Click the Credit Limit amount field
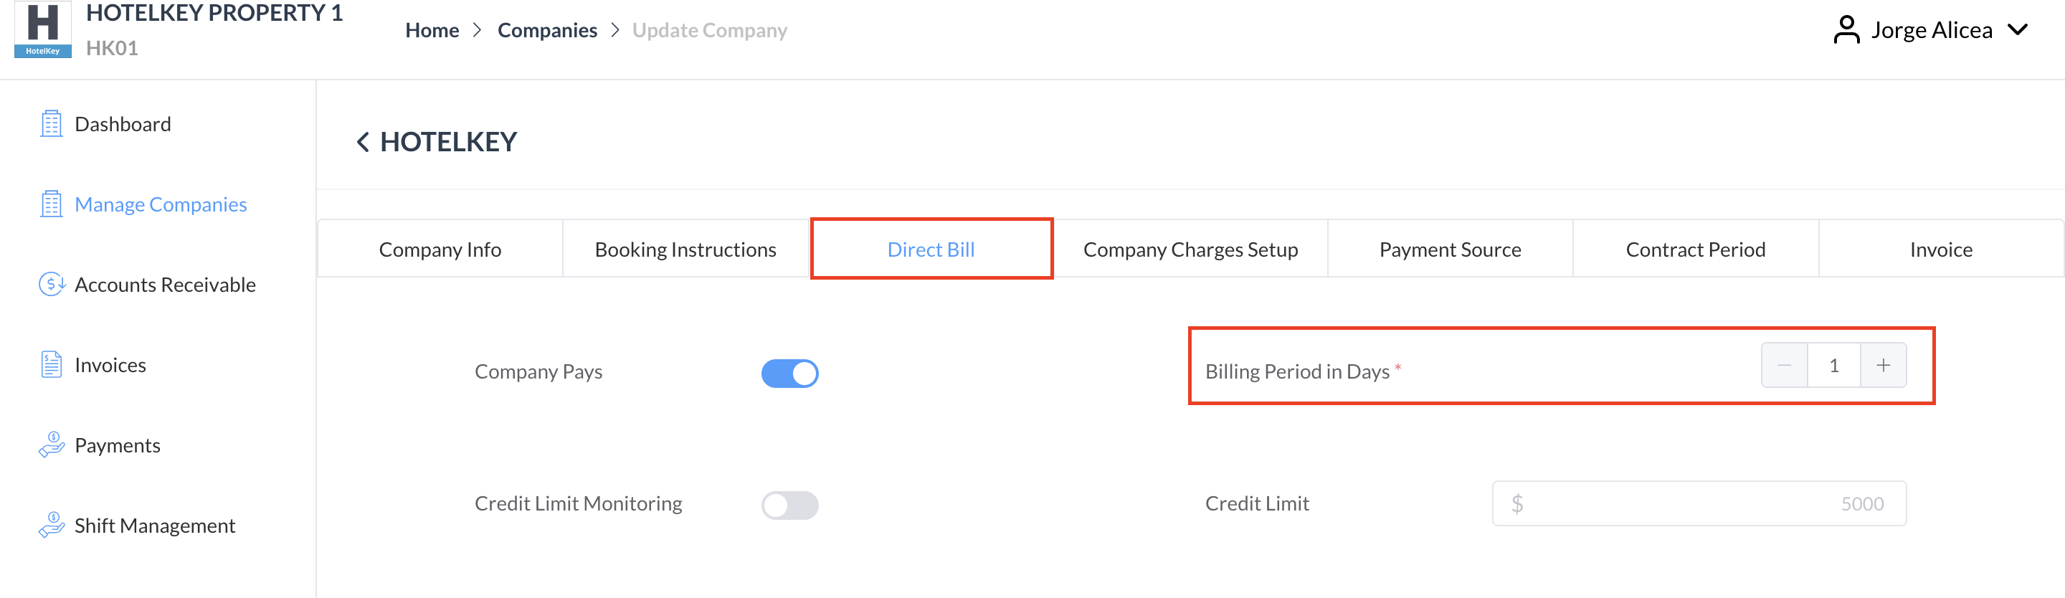 1699,503
